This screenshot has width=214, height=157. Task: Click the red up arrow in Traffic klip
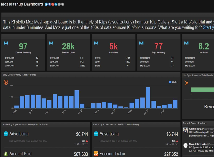click(177, 141)
